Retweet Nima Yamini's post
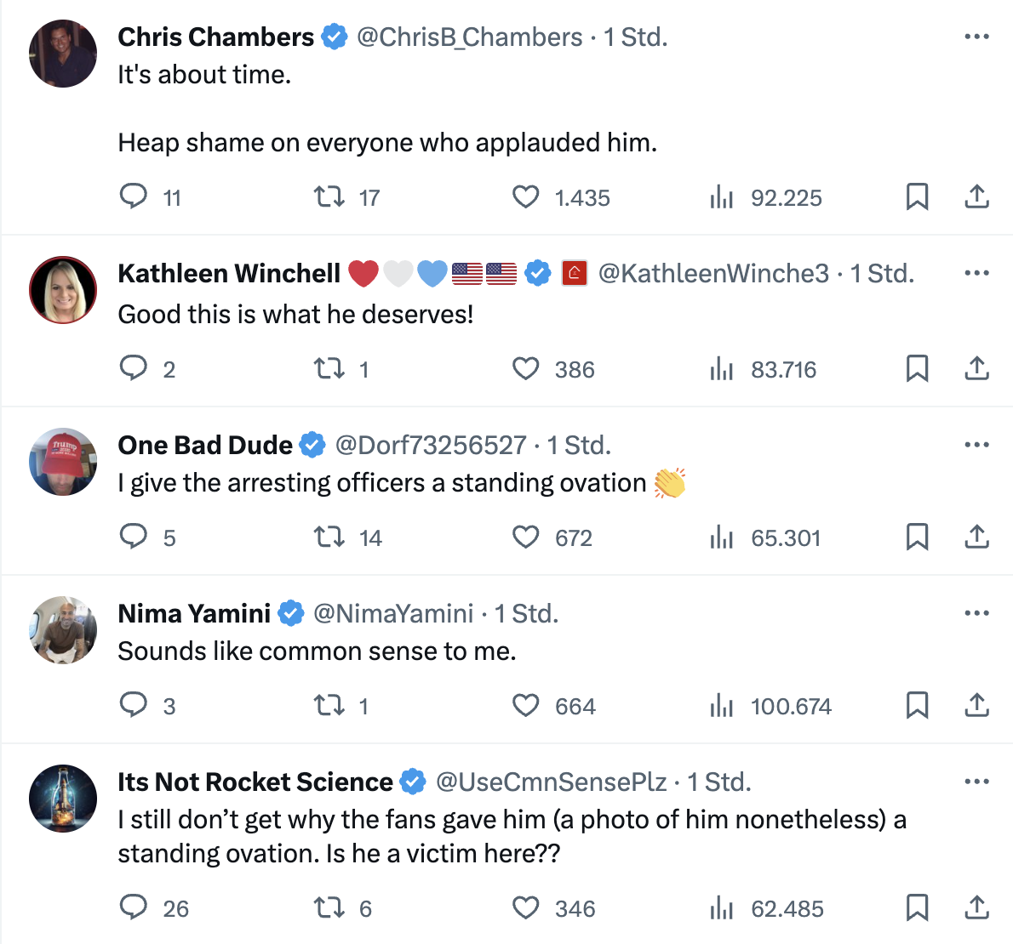This screenshot has height=944, width=1013. pyautogui.click(x=329, y=705)
